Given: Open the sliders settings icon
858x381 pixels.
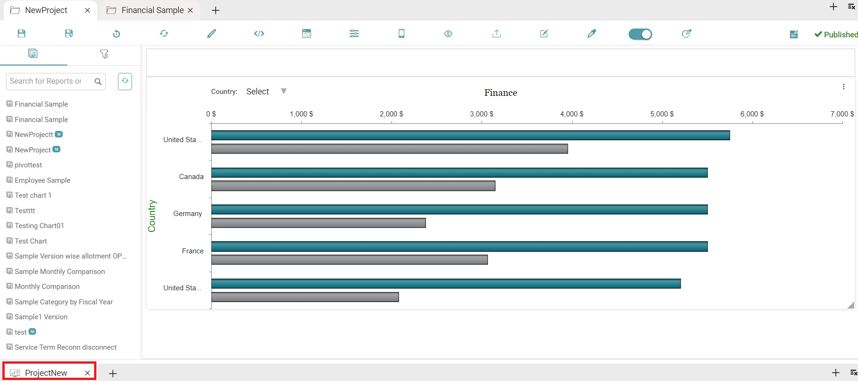Looking at the screenshot, I should pos(354,34).
